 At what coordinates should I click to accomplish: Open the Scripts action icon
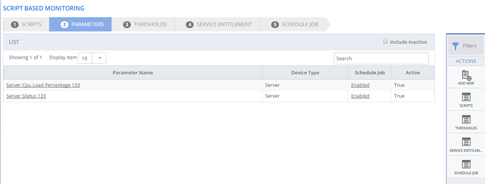pos(466,97)
